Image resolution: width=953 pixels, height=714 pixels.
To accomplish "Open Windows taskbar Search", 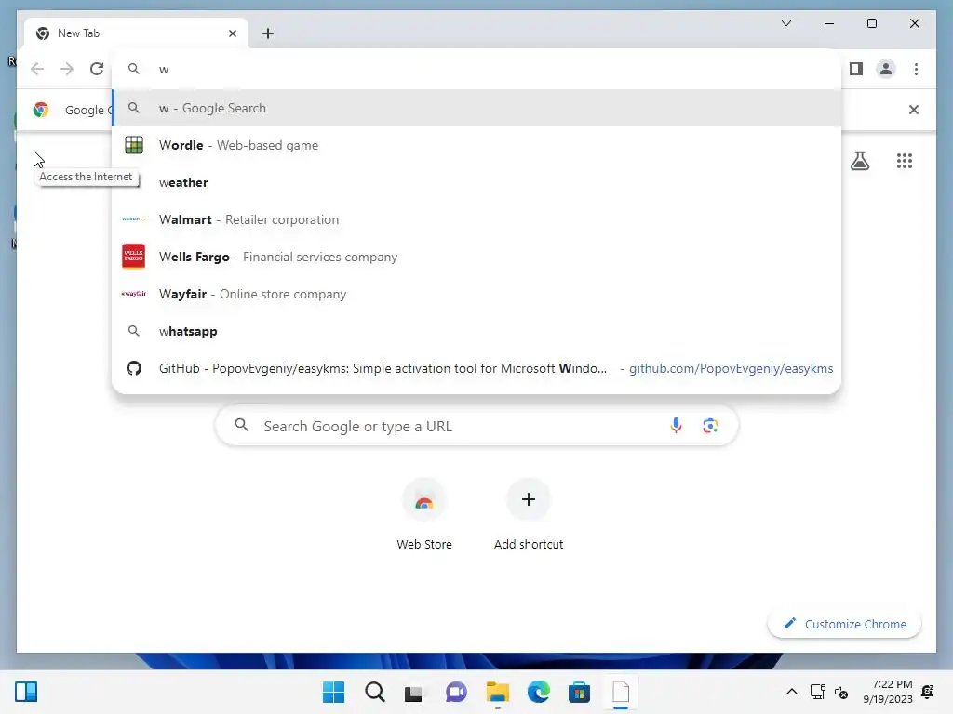I will [x=374, y=692].
